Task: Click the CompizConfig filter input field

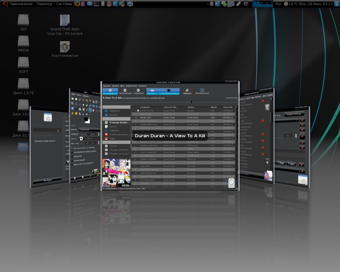Action: pyautogui.click(x=47, y=130)
